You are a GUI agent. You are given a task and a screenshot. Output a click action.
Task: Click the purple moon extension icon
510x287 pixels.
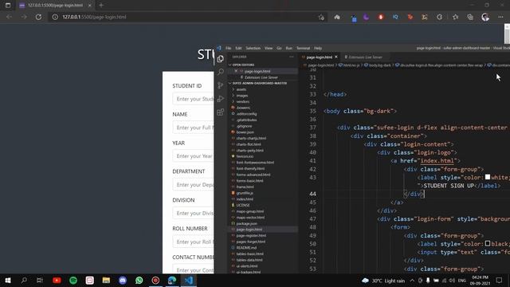366,17
